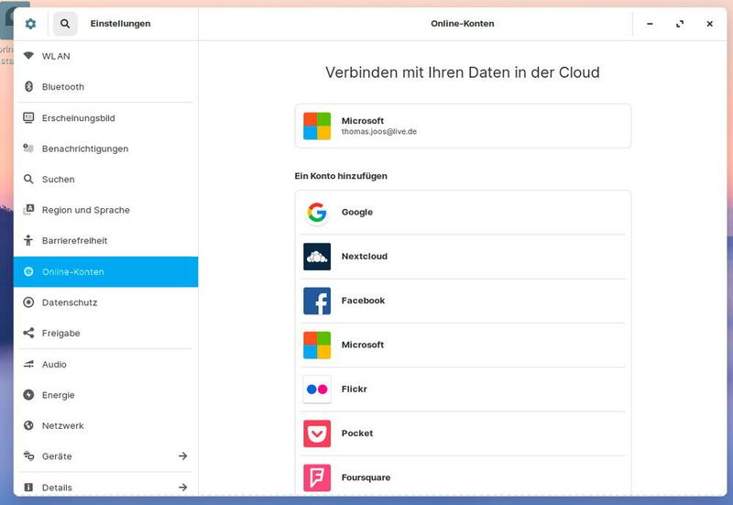The image size is (733, 505).
Task: Minimize the Einstellungen window
Action: pyautogui.click(x=650, y=24)
